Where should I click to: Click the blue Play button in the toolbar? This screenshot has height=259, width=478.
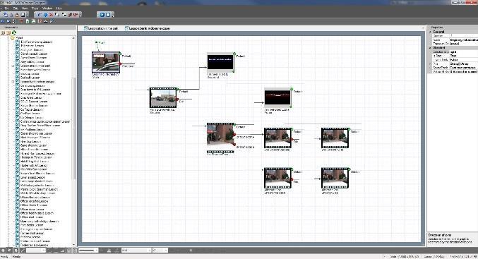pos(102,14)
